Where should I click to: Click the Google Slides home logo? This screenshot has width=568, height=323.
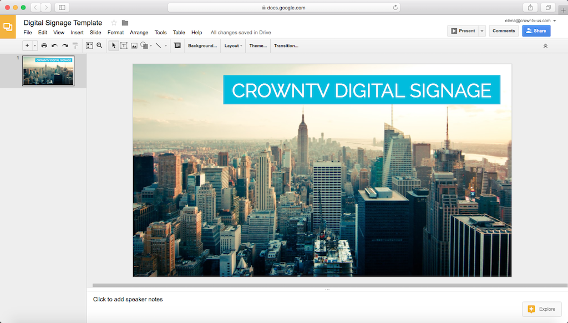point(8,27)
